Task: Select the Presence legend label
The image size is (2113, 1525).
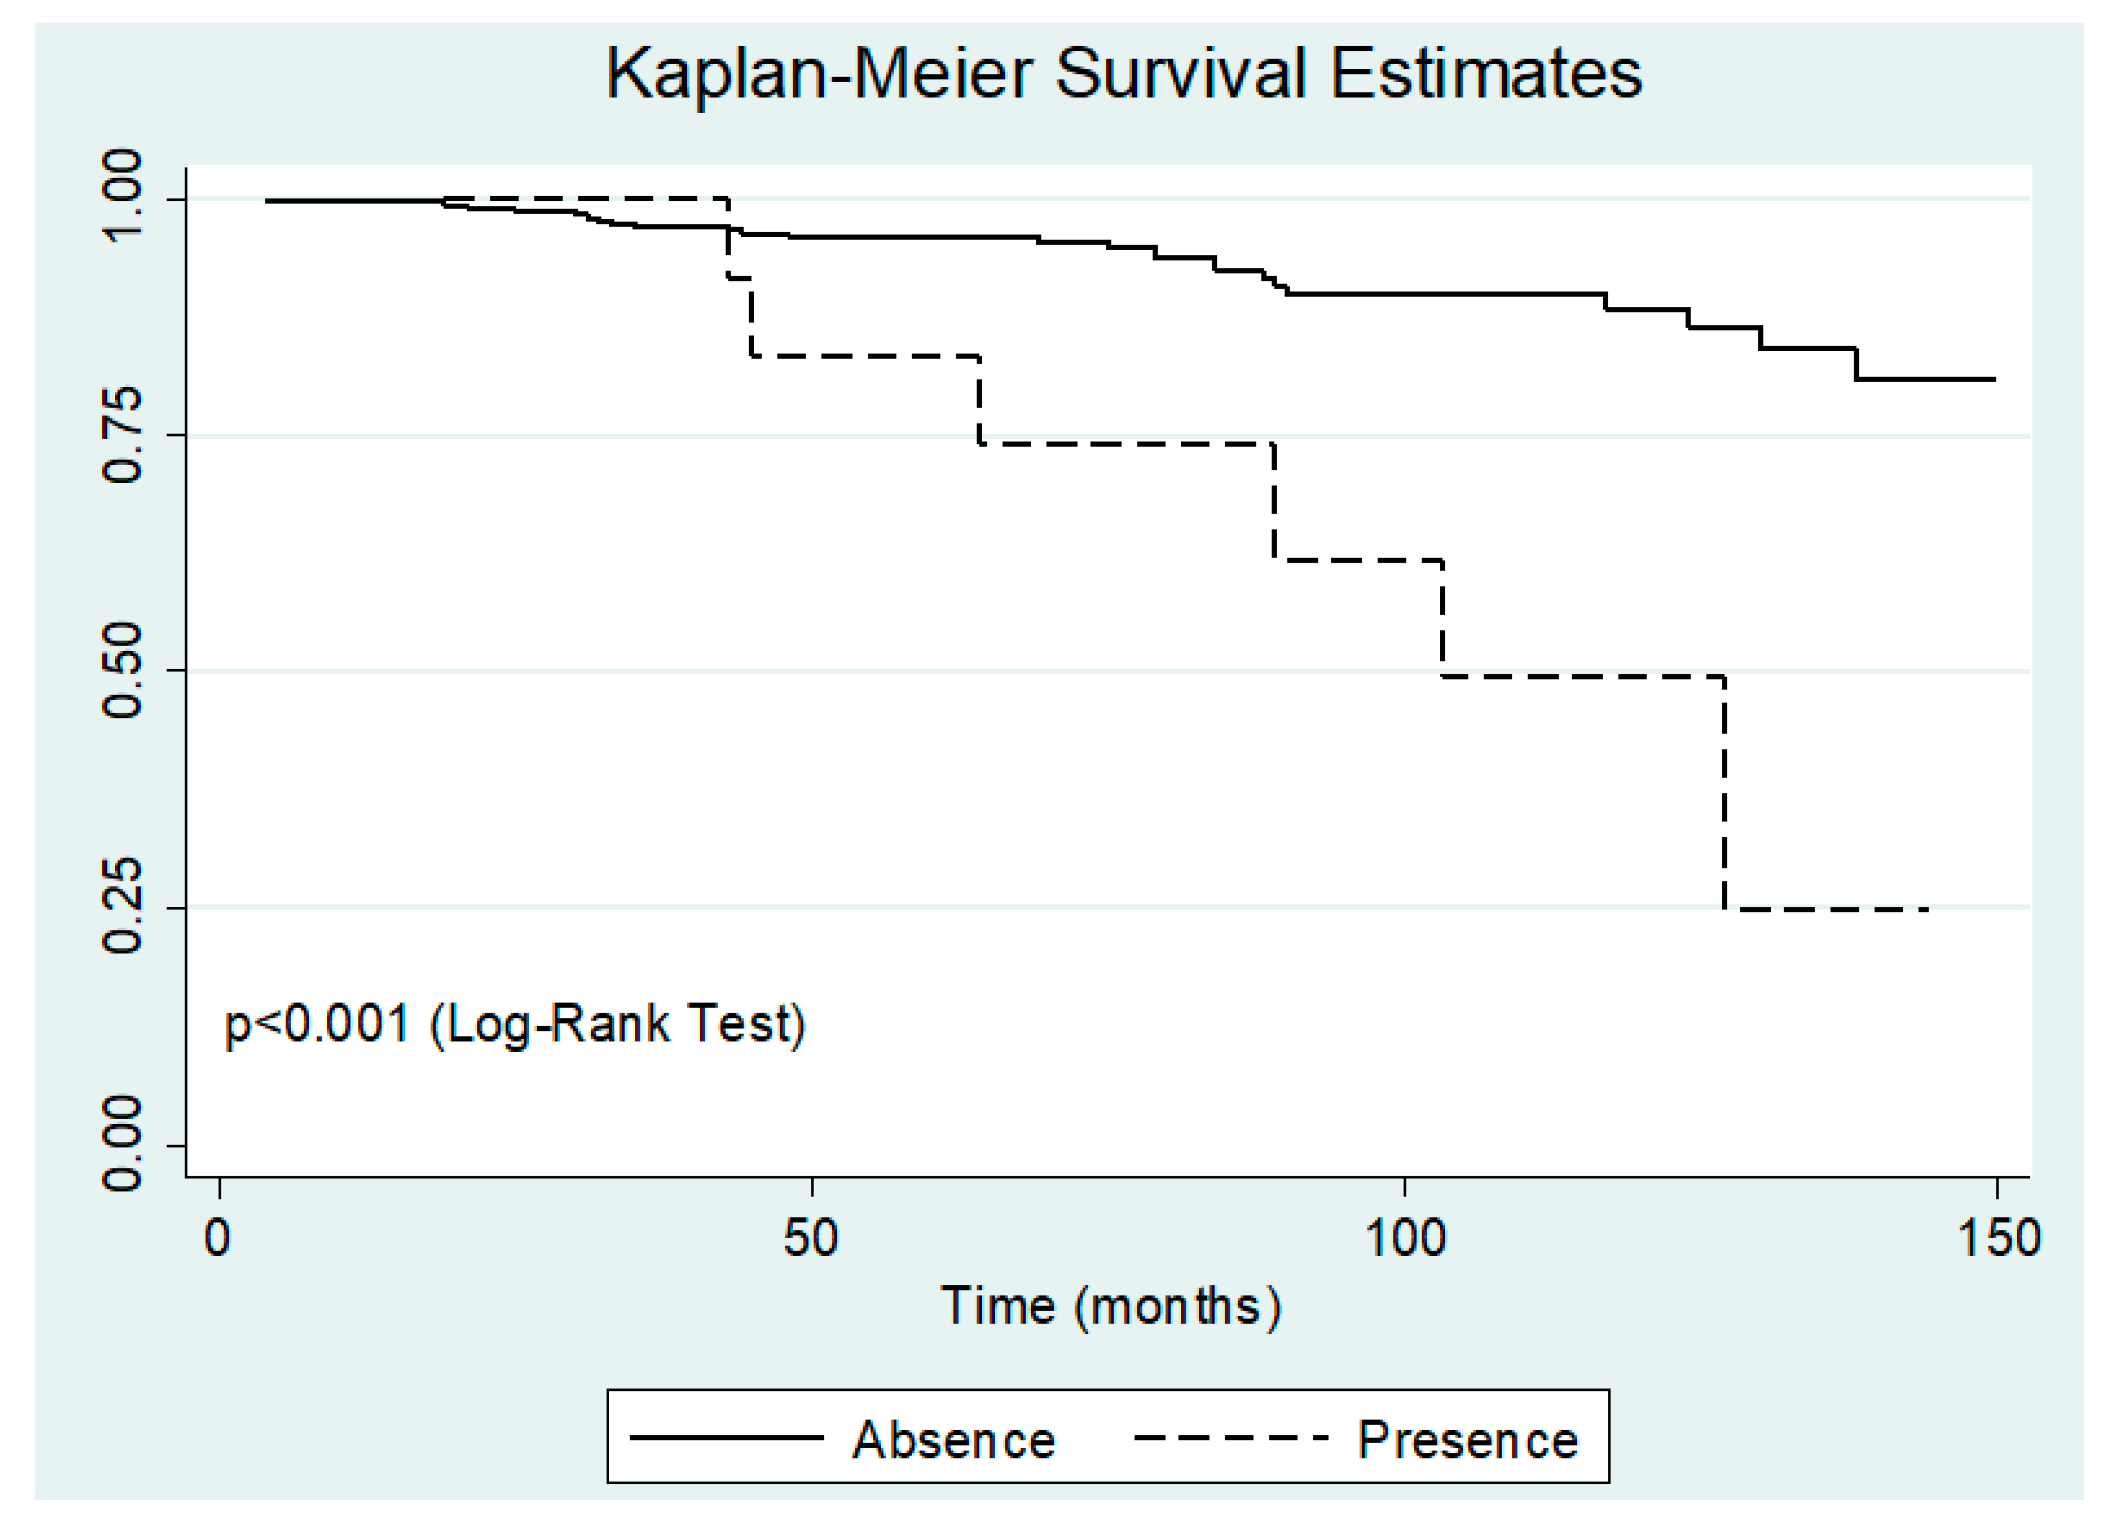Action: [x=1468, y=1440]
